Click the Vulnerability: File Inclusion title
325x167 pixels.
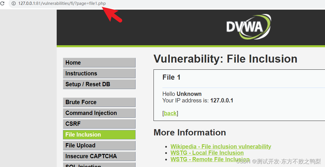pos(225,59)
